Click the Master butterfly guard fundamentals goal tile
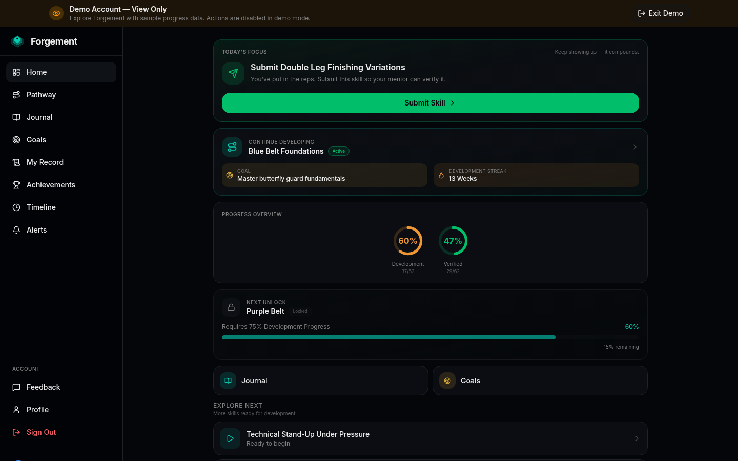This screenshot has height=461, width=738. (x=324, y=175)
